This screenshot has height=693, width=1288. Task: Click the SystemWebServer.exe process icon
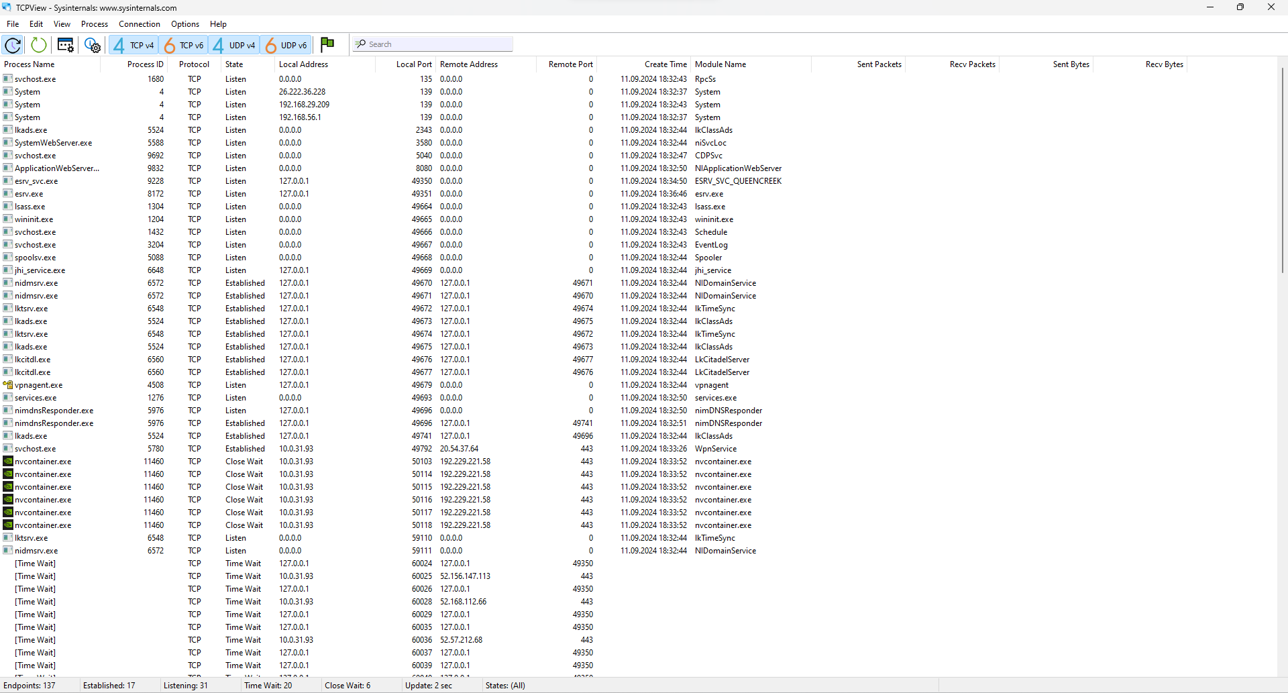(8, 143)
